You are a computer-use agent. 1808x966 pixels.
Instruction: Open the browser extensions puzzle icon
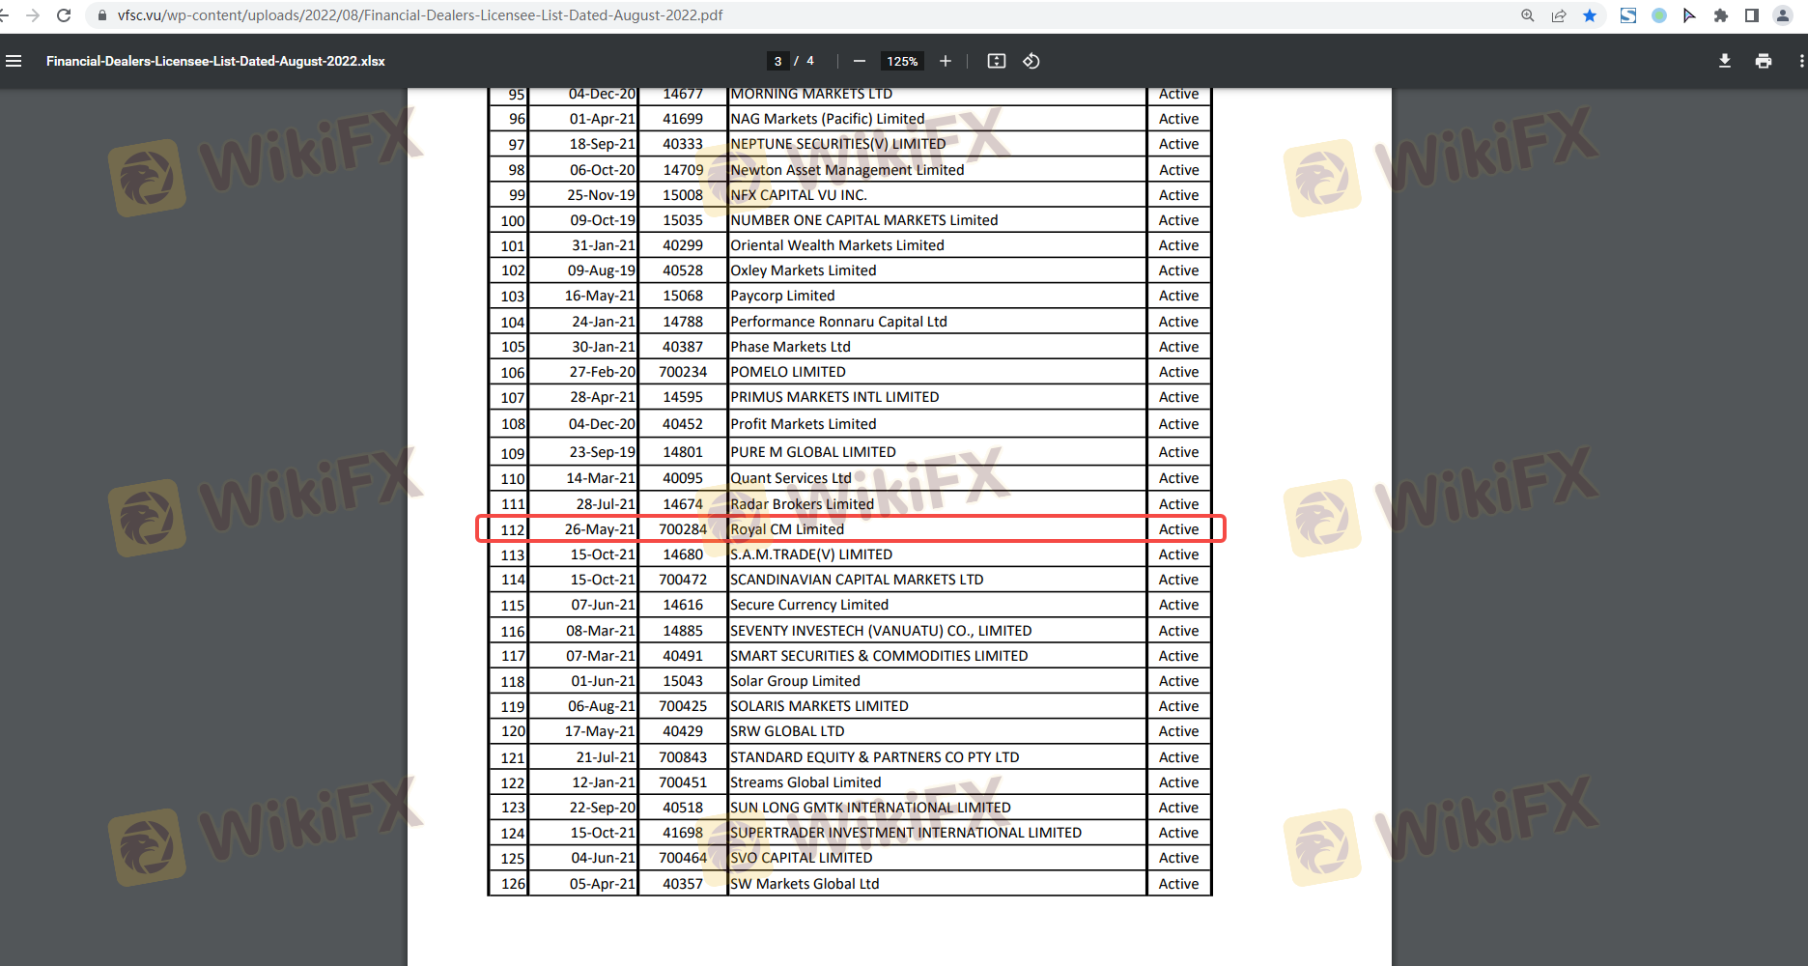click(1720, 15)
